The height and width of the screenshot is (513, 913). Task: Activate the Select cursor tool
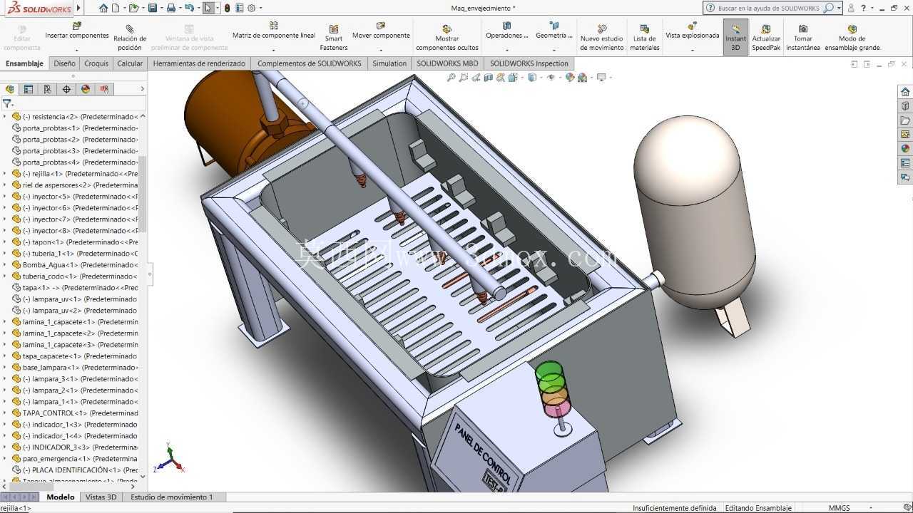click(208, 8)
